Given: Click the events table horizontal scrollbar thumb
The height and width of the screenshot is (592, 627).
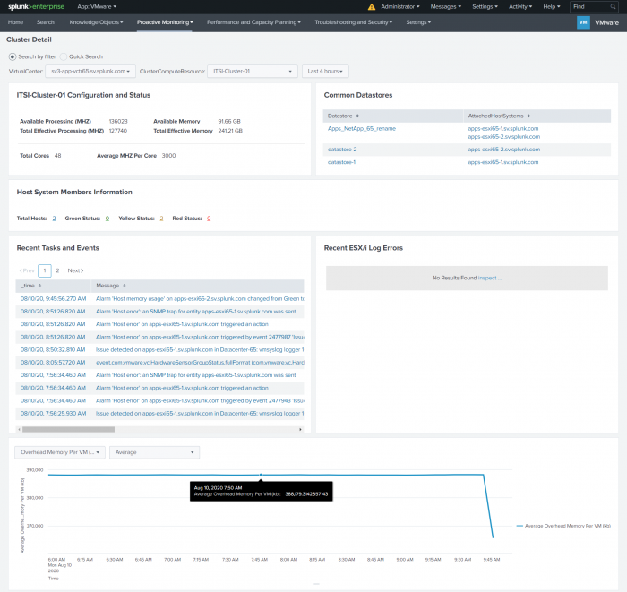Looking at the screenshot, I should tap(68, 429).
